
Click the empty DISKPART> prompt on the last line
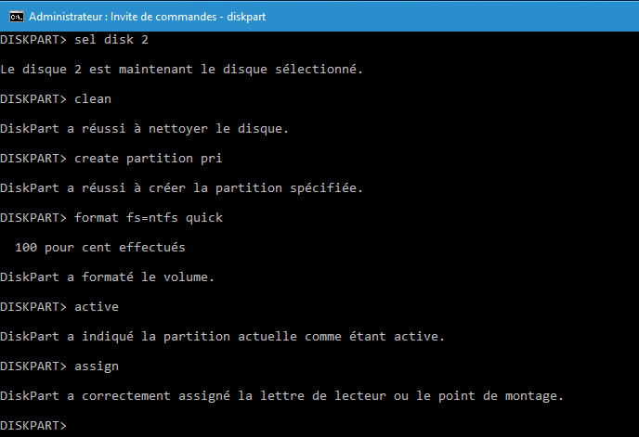pyautogui.click(x=33, y=426)
